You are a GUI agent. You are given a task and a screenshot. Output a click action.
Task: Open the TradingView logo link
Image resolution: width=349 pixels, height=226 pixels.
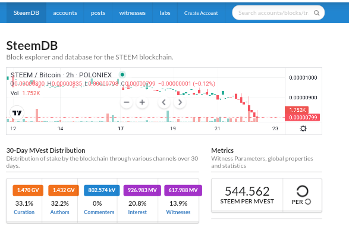(x=17, y=113)
